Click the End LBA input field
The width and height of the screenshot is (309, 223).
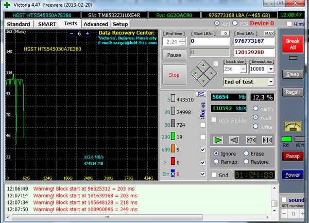[x=254, y=41]
